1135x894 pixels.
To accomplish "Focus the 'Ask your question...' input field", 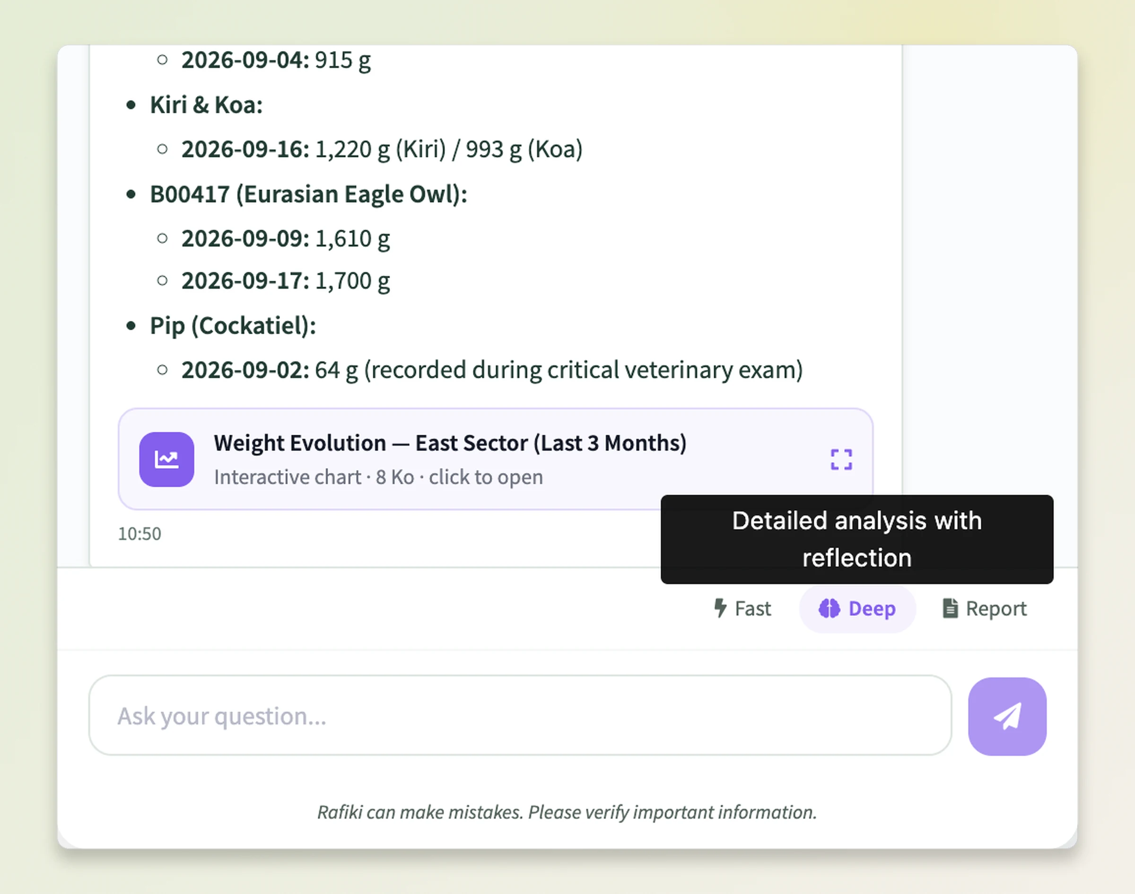I will pos(520,715).
